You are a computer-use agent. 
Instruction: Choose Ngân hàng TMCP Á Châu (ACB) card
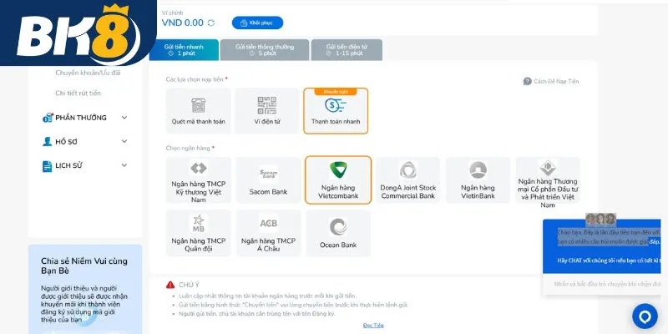coord(268,233)
